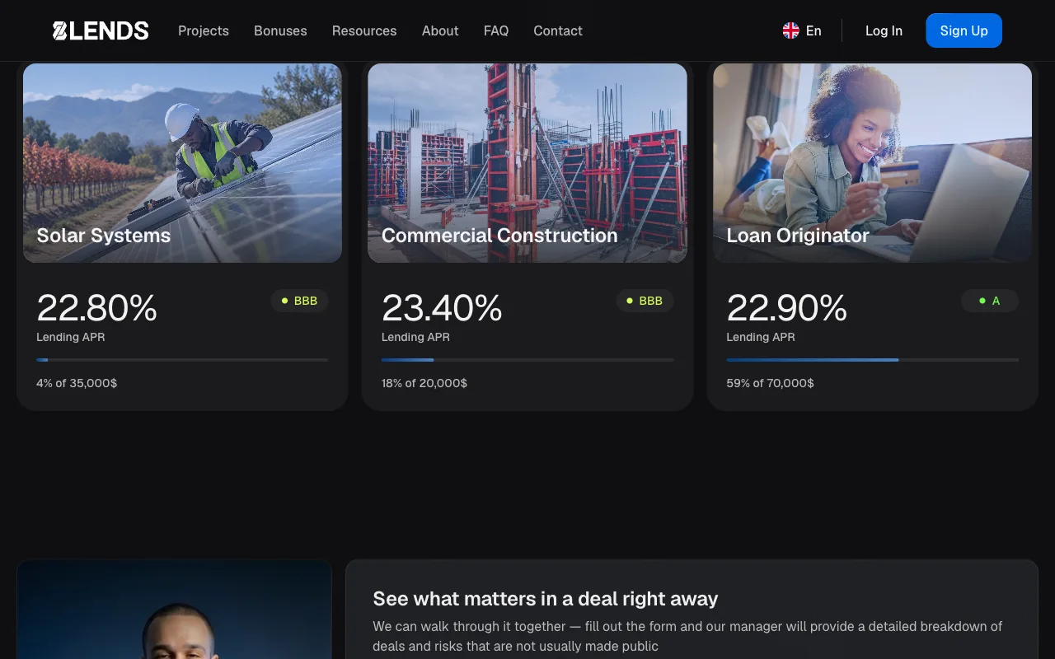1055x659 pixels.
Task: Click "4% of 35,000$" text
Action: click(77, 383)
